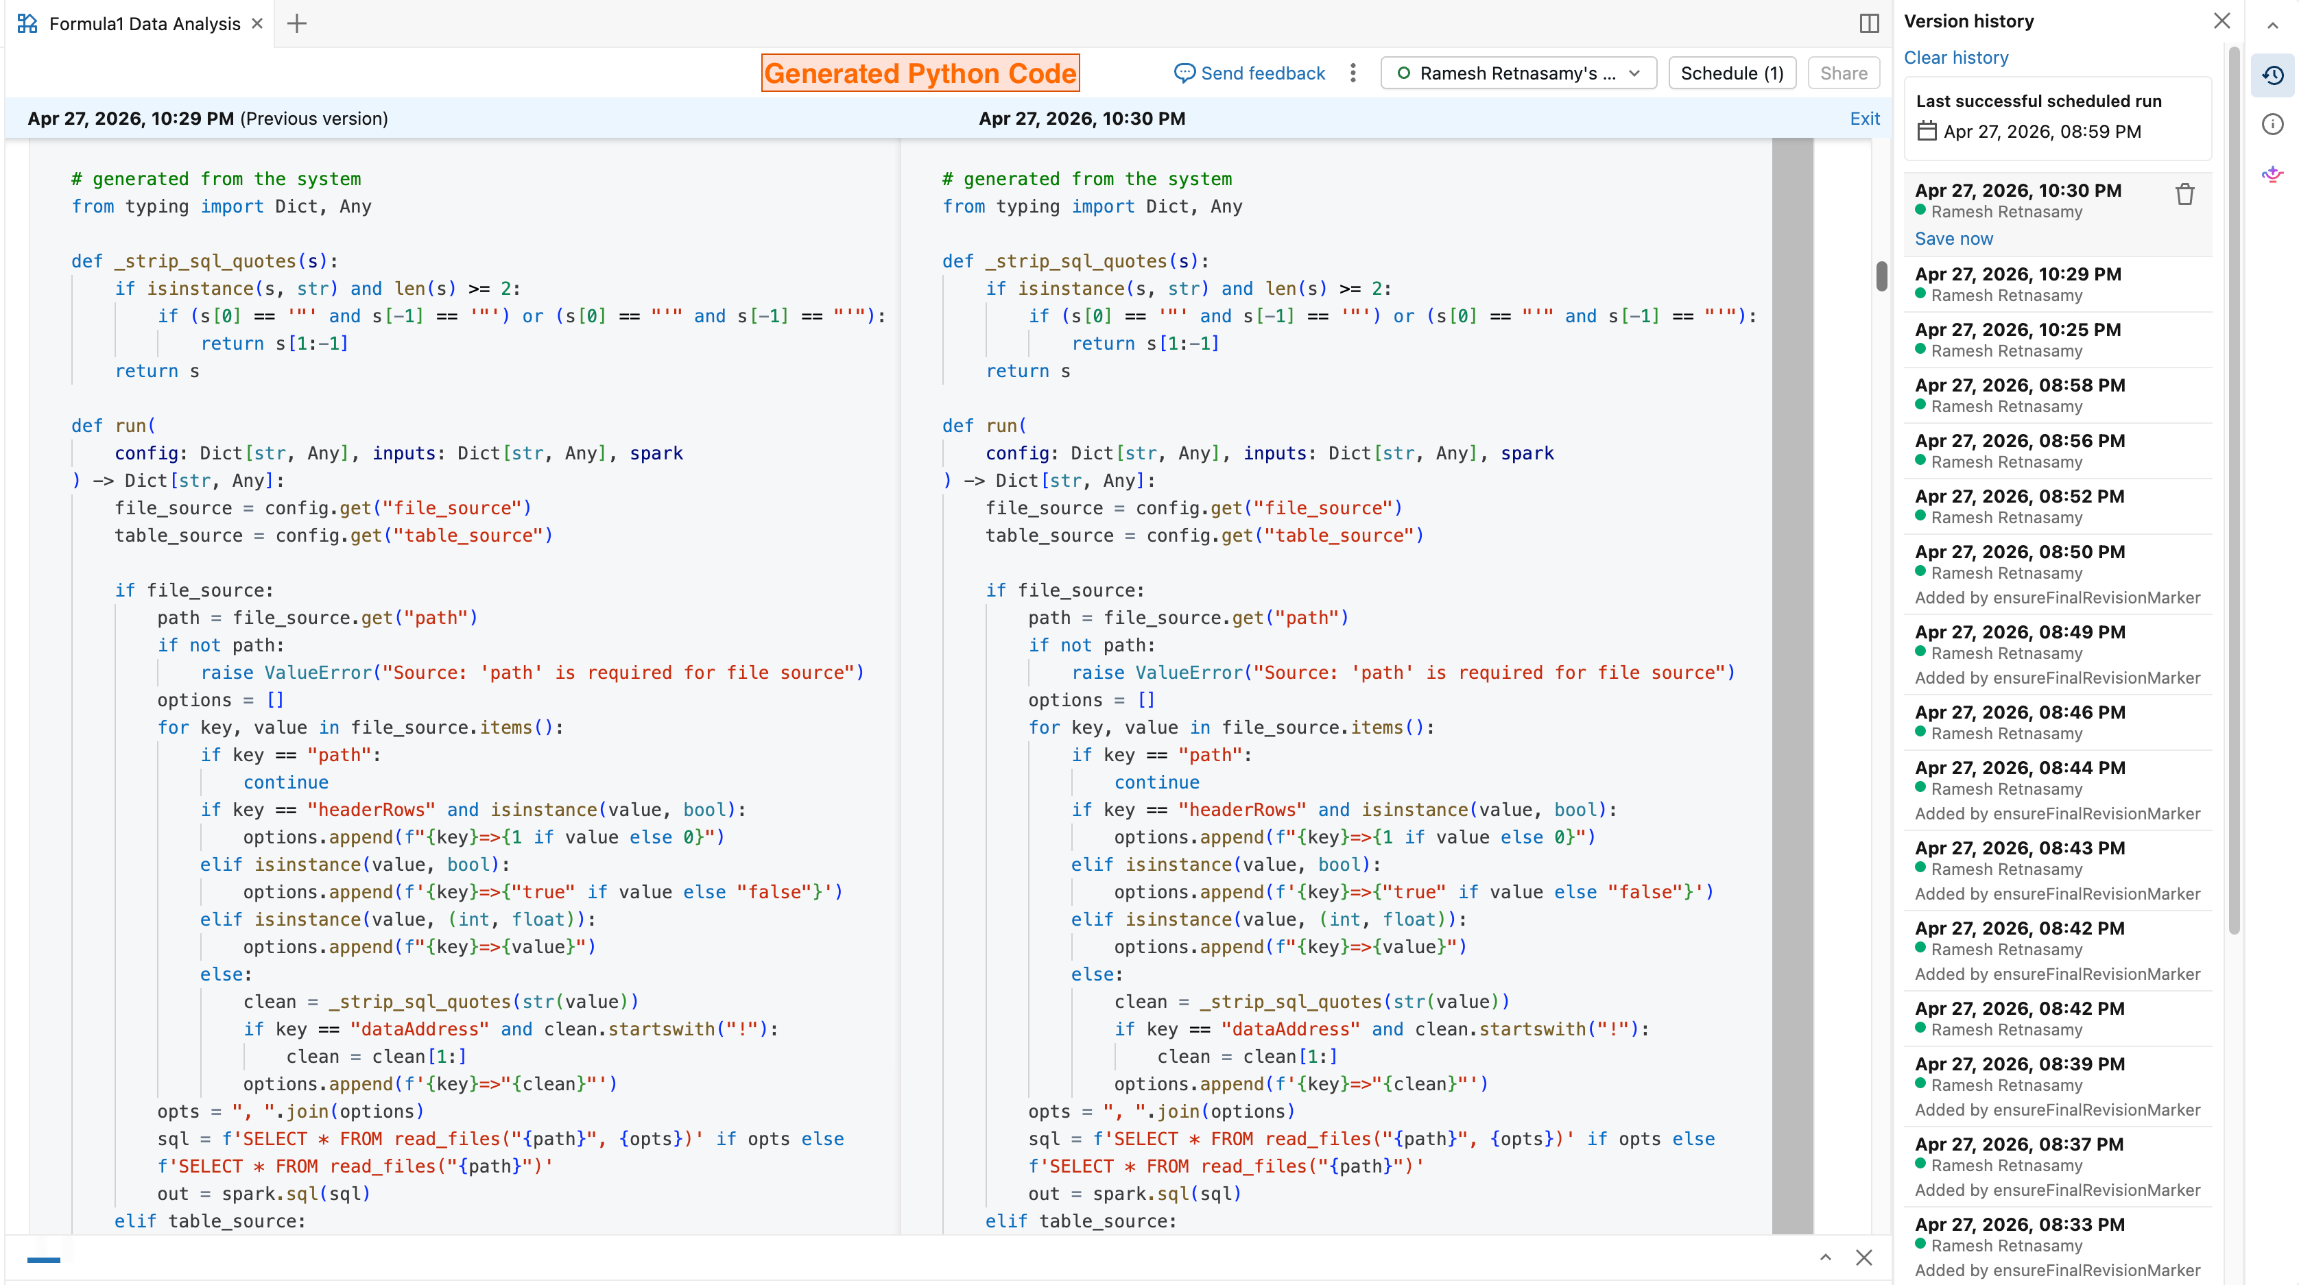Viewport: 2299px width, 1285px height.
Task: Select the Apr 27, 2026, 08:44 PM version
Action: tap(2057, 790)
